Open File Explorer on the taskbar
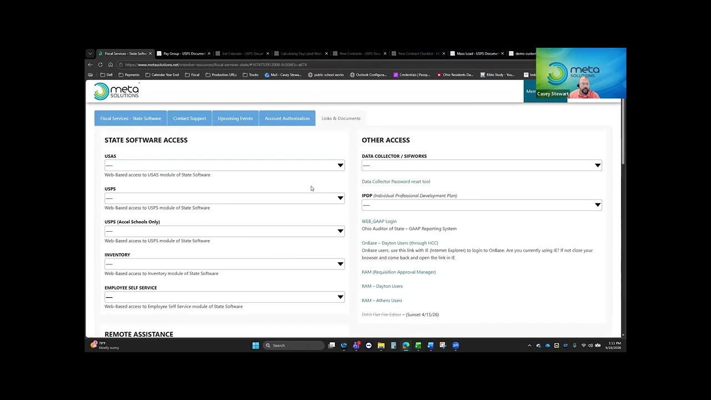 (x=381, y=346)
